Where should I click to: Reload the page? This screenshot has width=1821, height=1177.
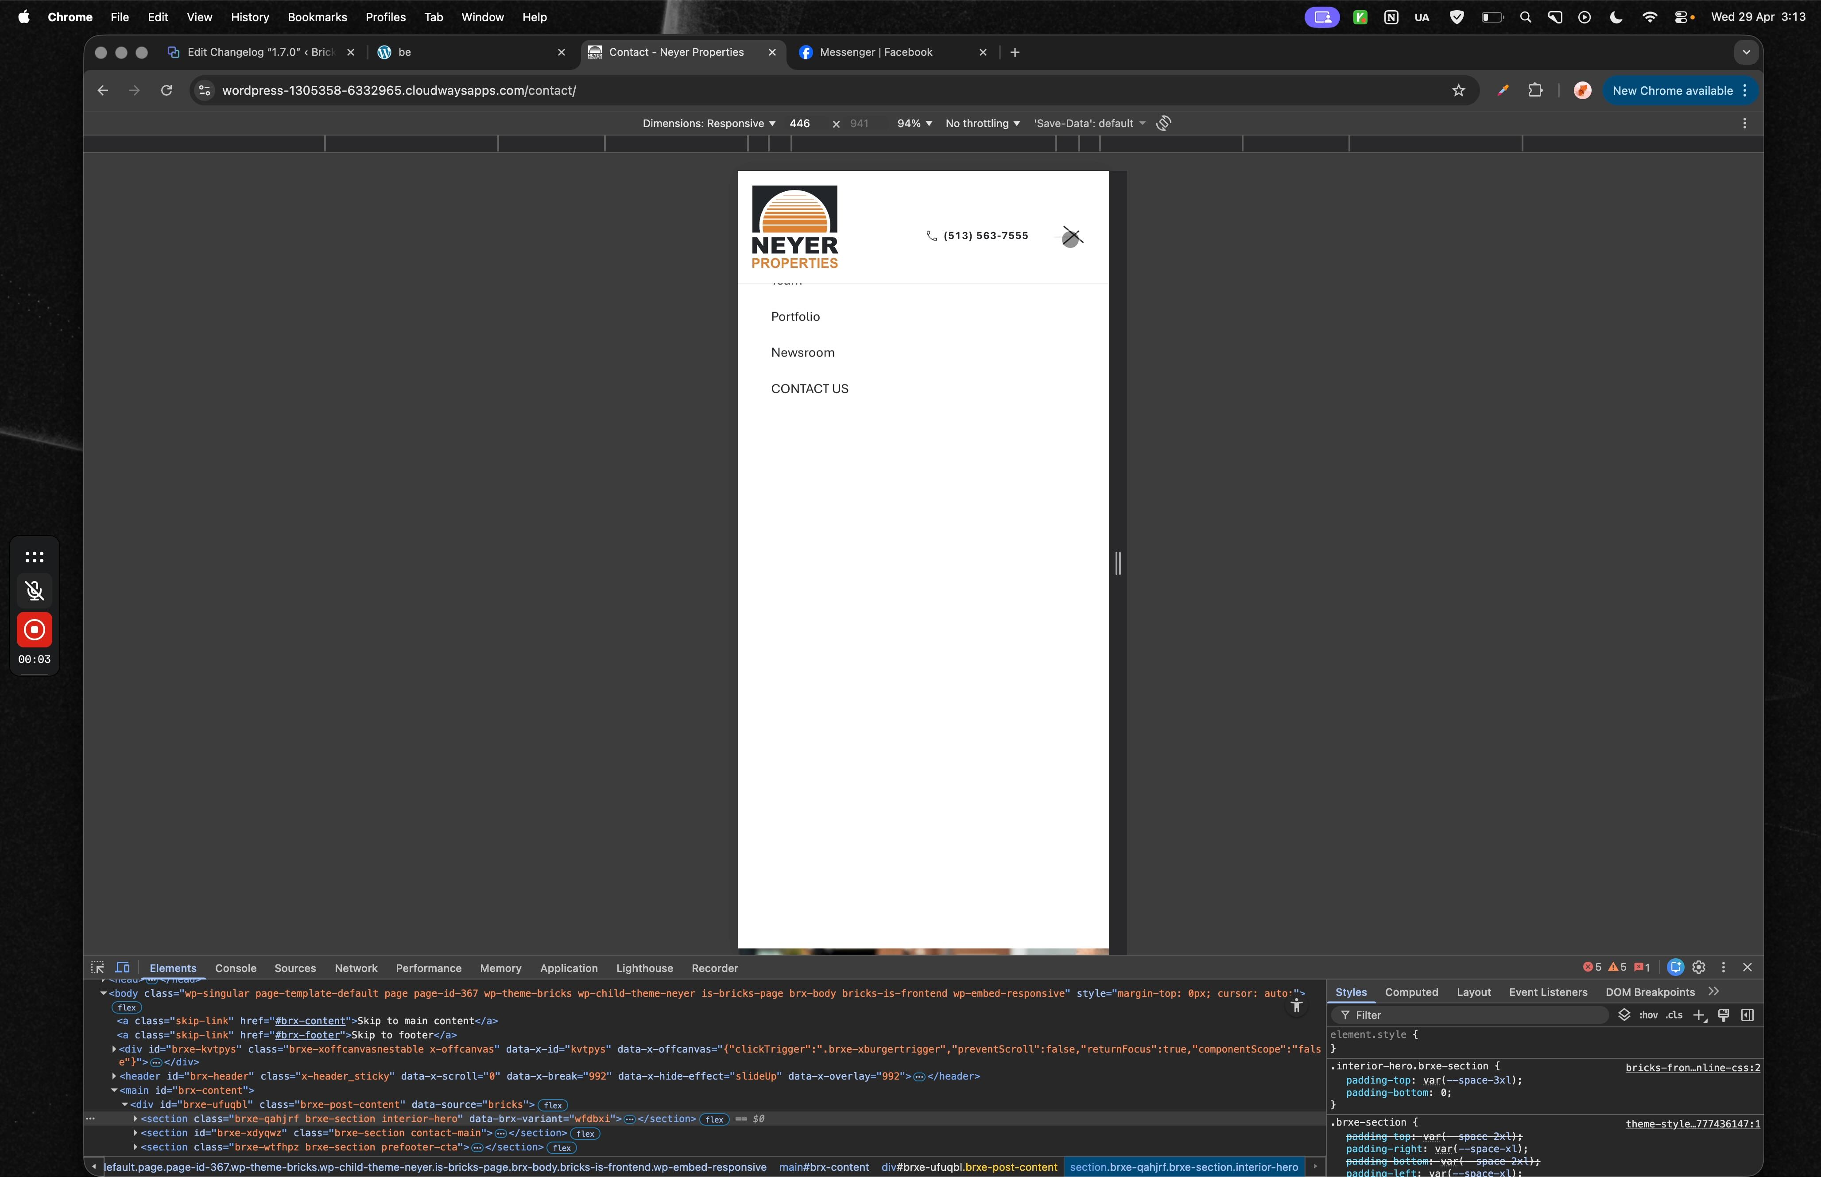click(x=167, y=91)
